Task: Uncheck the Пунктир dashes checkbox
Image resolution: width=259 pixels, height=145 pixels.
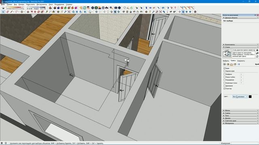Action: pyautogui.click(x=225, y=89)
